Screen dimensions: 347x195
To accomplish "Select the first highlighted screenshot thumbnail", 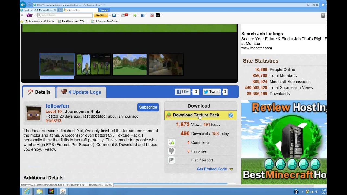I will click(x=57, y=64).
